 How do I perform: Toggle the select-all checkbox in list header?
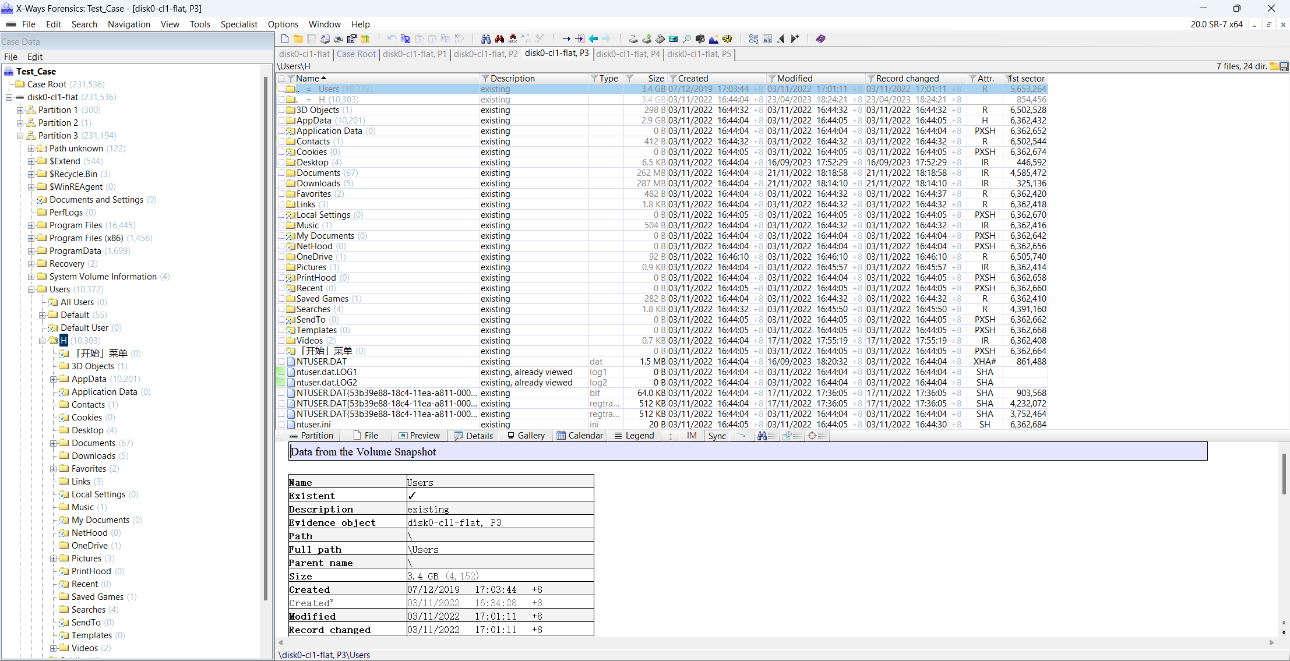tap(281, 79)
